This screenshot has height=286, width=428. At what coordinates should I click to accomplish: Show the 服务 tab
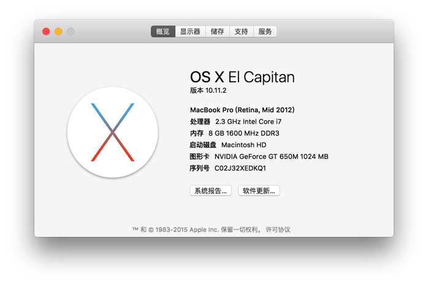pos(265,31)
